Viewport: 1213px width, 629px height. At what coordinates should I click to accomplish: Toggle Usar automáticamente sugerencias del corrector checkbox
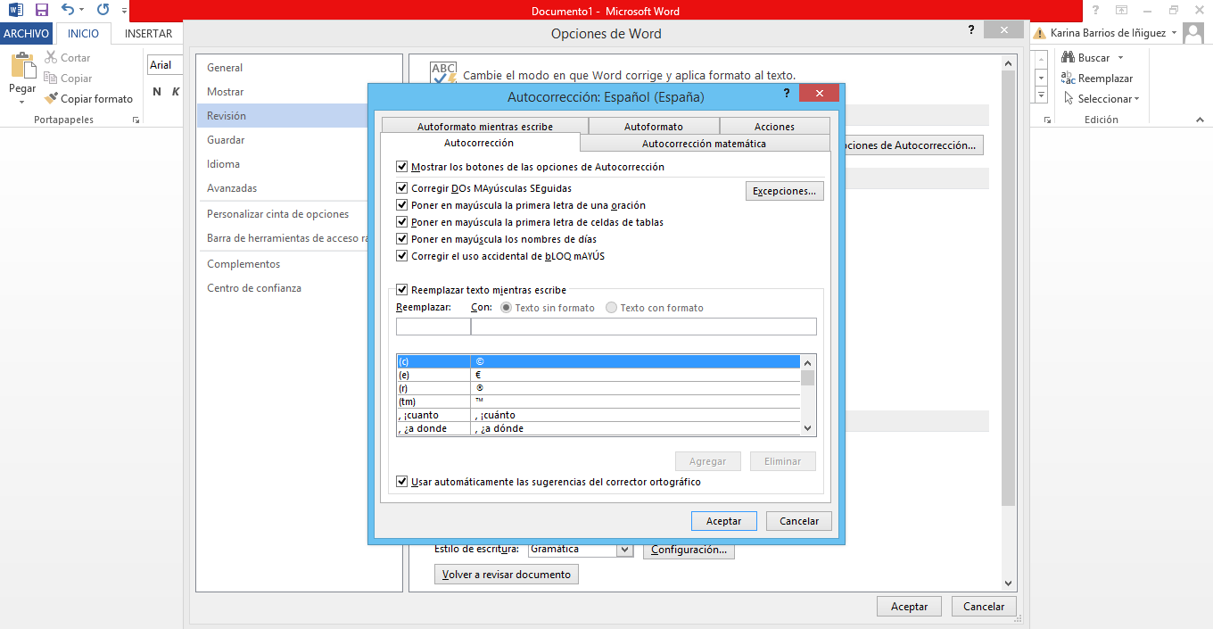(x=402, y=482)
